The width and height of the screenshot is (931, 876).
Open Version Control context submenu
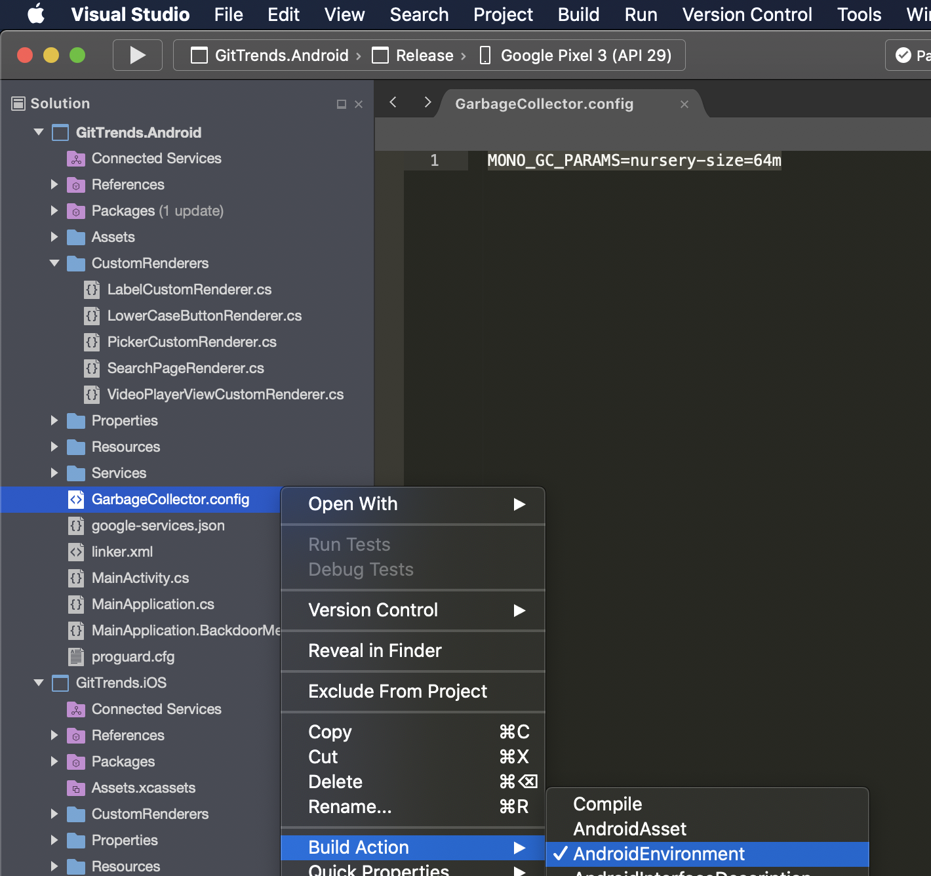(413, 610)
